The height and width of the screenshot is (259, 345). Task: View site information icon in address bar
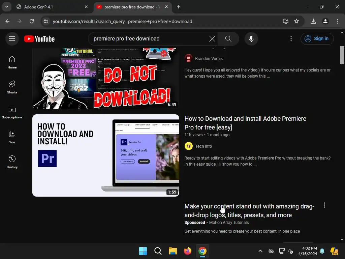pyautogui.click(x=46, y=21)
